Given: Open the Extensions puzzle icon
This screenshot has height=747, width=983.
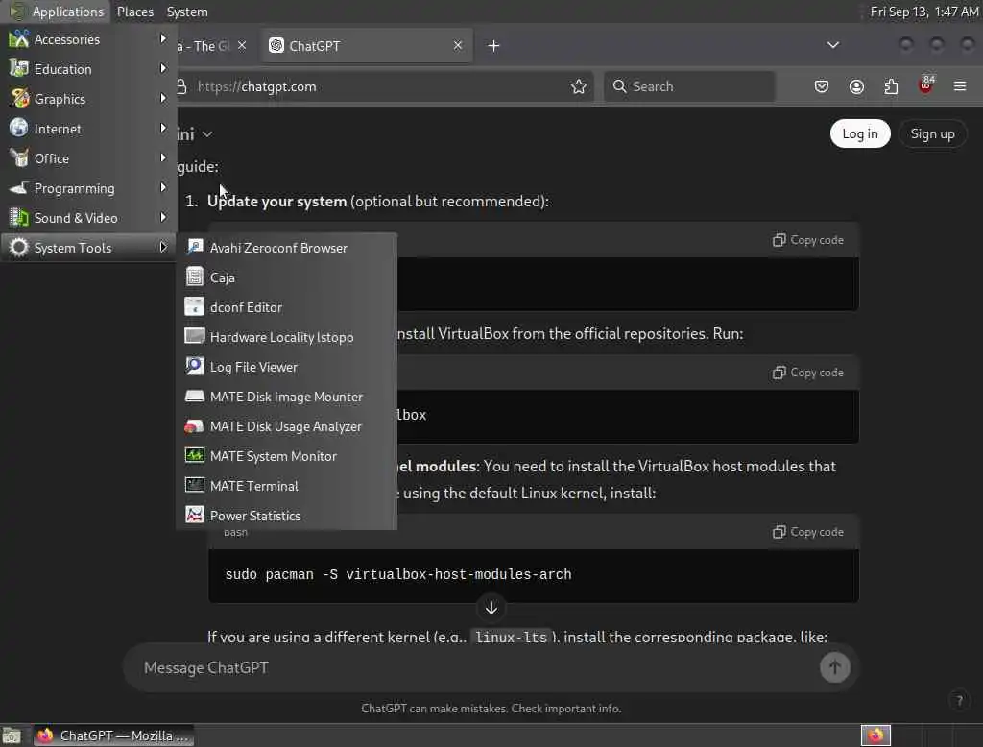Looking at the screenshot, I should [x=891, y=86].
